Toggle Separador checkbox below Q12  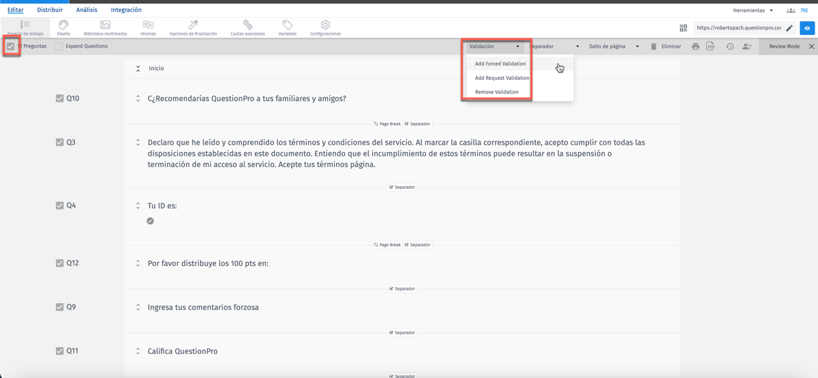coord(391,289)
